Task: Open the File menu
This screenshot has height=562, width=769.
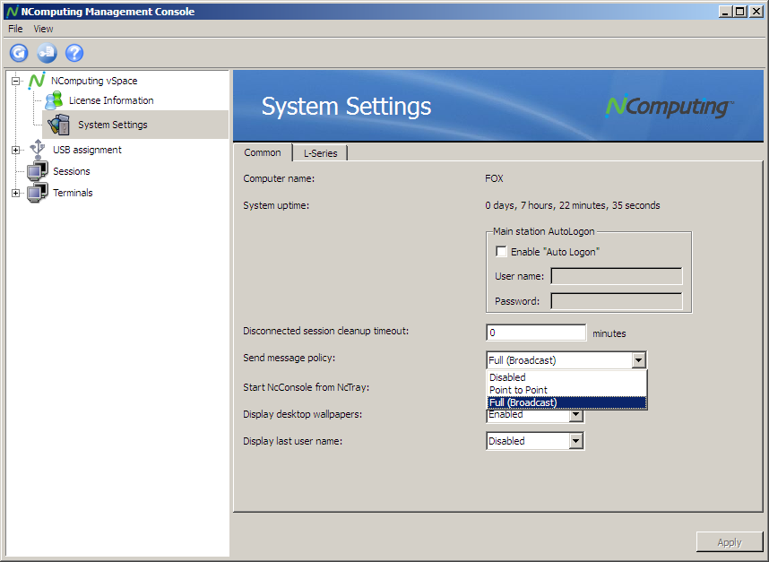Action: tap(15, 29)
